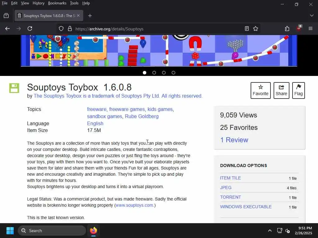Viewport: 318px width, 238px height.
Task: Click the Firefox back arrow
Action: [x=7, y=29]
